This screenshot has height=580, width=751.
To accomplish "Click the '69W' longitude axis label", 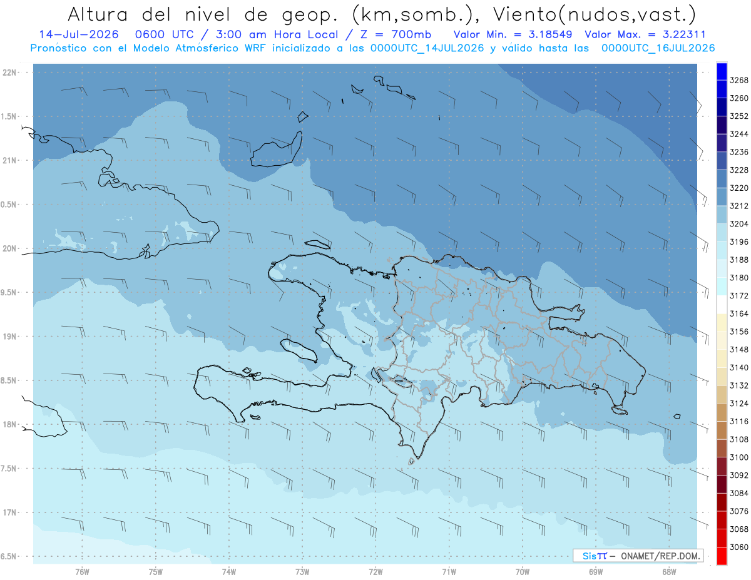I will (x=596, y=572).
